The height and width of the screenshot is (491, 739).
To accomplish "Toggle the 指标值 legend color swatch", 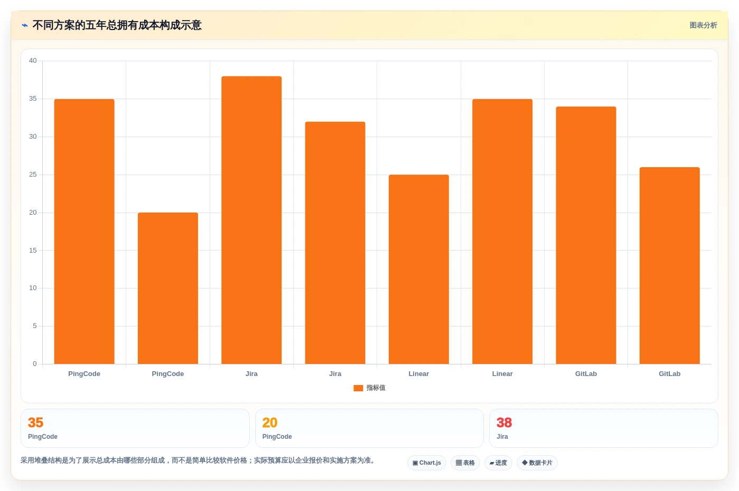I will pyautogui.click(x=358, y=388).
